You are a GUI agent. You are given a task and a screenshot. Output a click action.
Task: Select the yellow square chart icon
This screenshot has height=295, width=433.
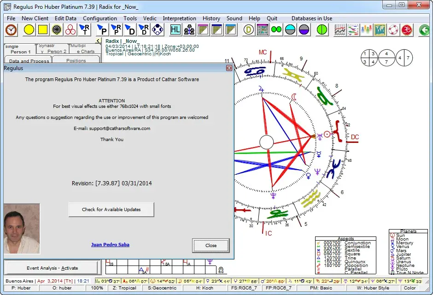coord(43,30)
